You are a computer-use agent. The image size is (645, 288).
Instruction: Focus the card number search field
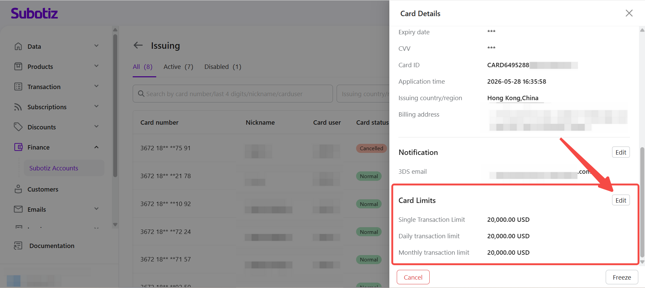coord(232,94)
